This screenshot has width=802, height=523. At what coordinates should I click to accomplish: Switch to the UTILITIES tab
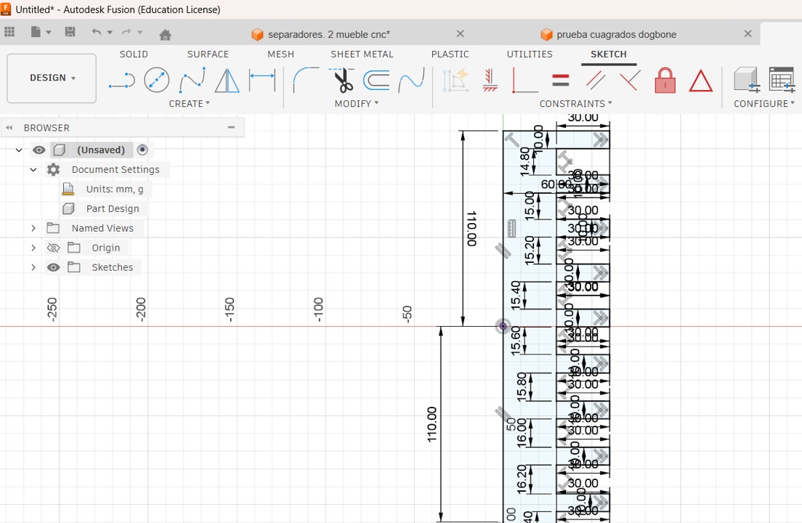point(530,54)
